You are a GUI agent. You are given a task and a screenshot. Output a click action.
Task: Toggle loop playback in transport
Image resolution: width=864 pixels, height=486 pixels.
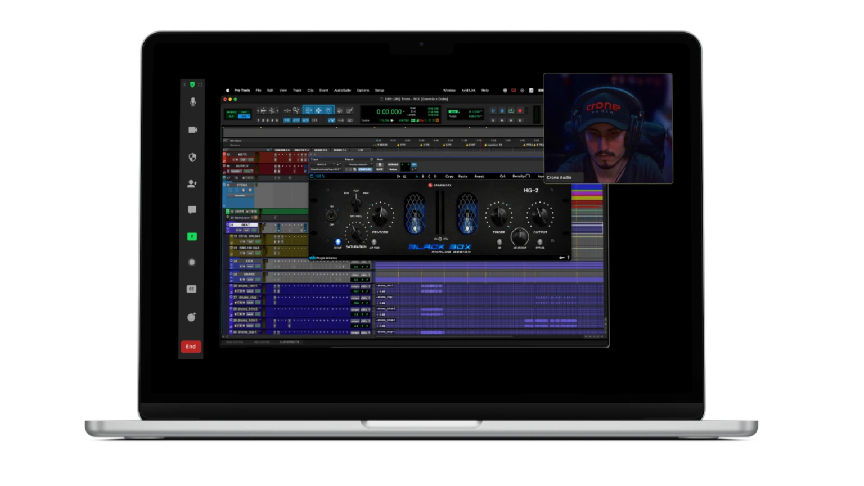pos(511,111)
